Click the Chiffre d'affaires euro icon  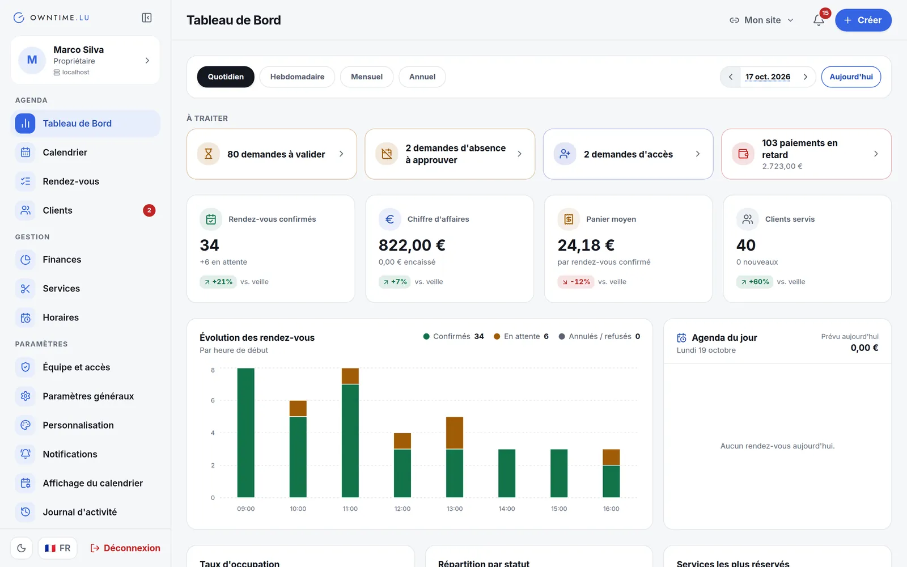pyautogui.click(x=389, y=219)
